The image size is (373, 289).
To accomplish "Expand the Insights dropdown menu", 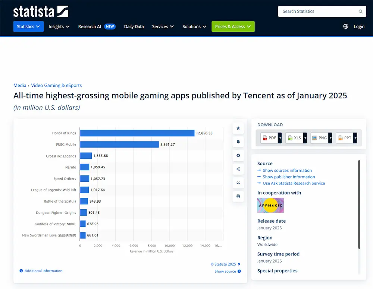I will click(x=59, y=26).
